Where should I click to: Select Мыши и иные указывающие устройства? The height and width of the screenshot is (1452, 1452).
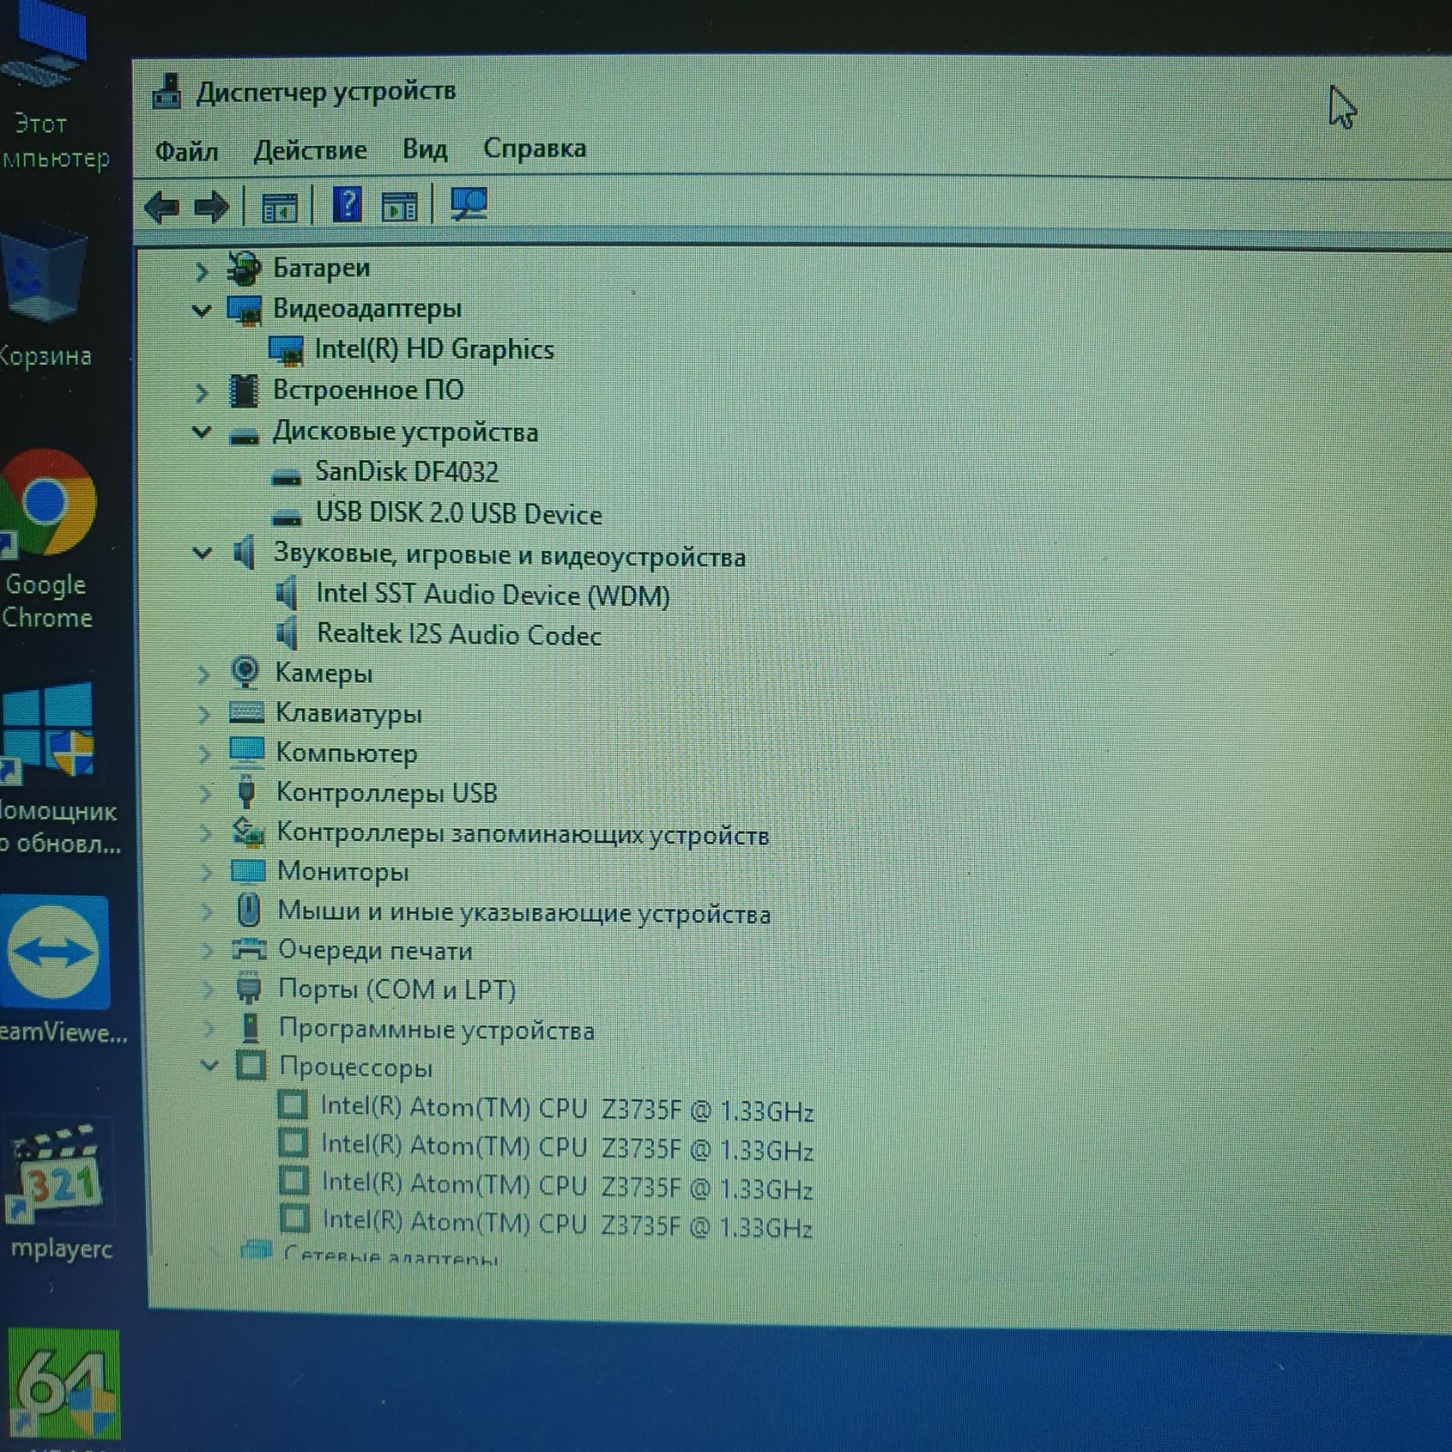(524, 913)
